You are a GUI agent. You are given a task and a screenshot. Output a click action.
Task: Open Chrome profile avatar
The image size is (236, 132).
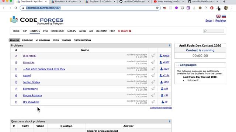226,8
